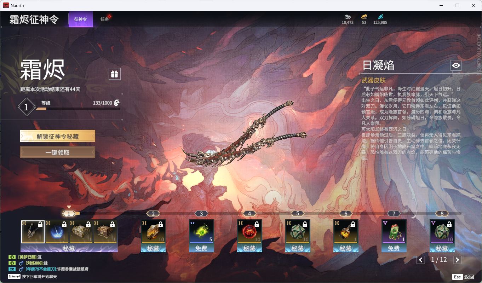
Task: Click the 霜烬征神令 page title
Action: 34,19
